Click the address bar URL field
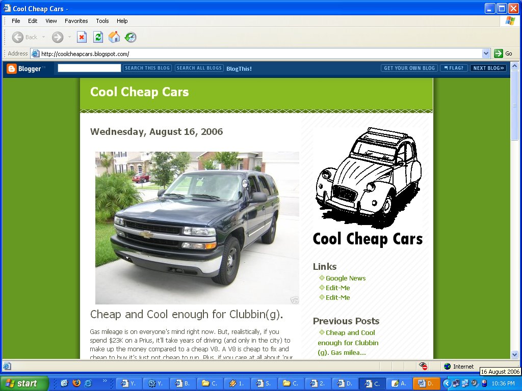This screenshot has height=391, width=522. pos(260,53)
